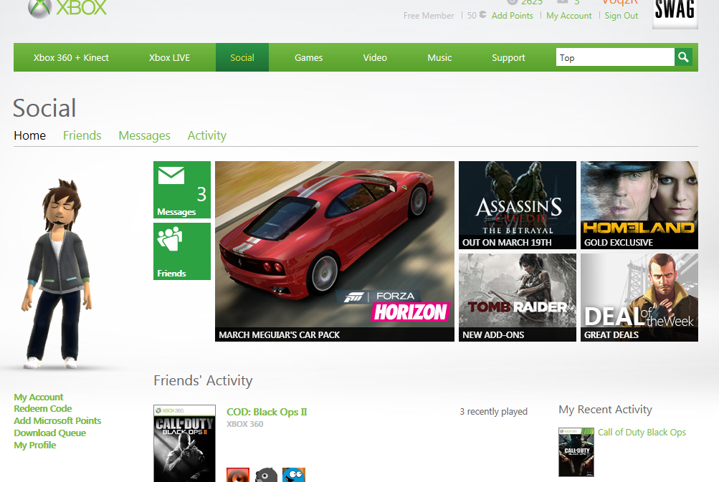This screenshot has height=482, width=719.
Task: Open the Download Queue link
Action: click(50, 433)
